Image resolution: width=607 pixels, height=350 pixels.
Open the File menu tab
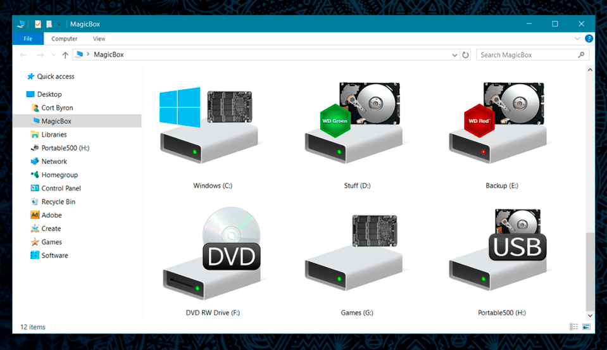(28, 39)
